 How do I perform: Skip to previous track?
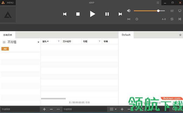pos(65,14)
